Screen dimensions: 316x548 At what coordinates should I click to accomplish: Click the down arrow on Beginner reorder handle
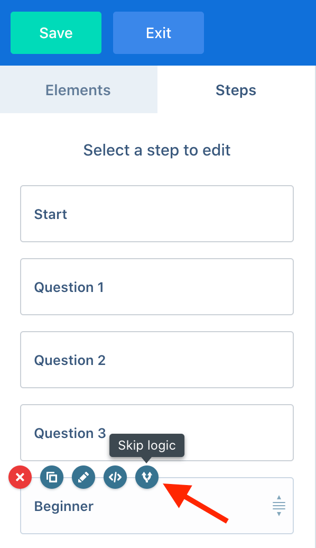tap(279, 514)
